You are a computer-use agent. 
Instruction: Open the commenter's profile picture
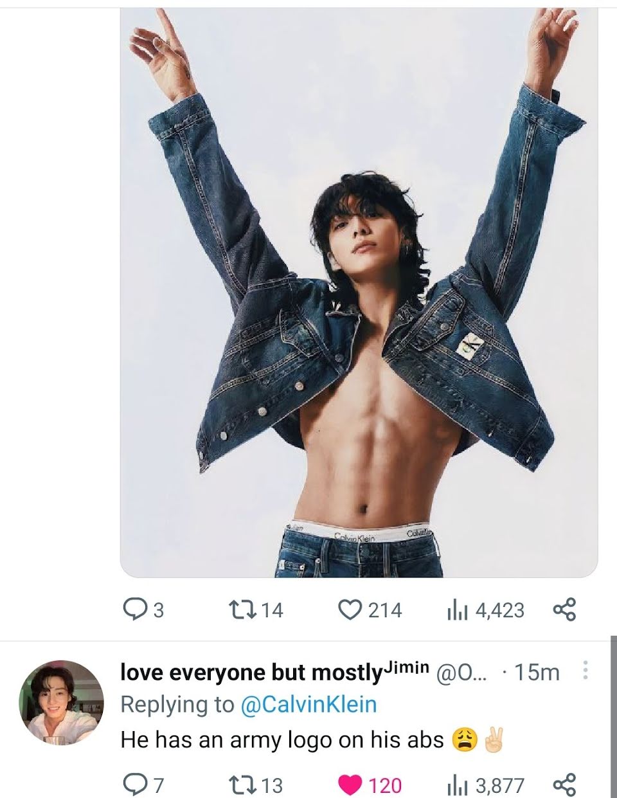(x=62, y=702)
